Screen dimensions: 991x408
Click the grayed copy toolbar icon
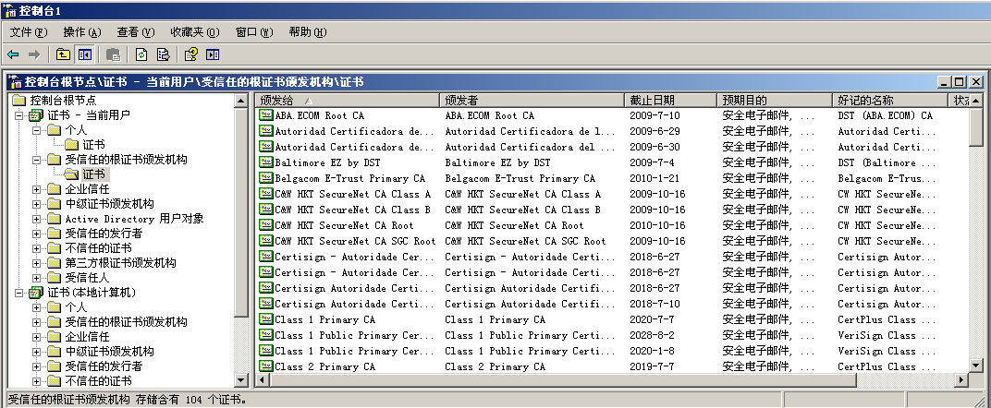pos(113,54)
